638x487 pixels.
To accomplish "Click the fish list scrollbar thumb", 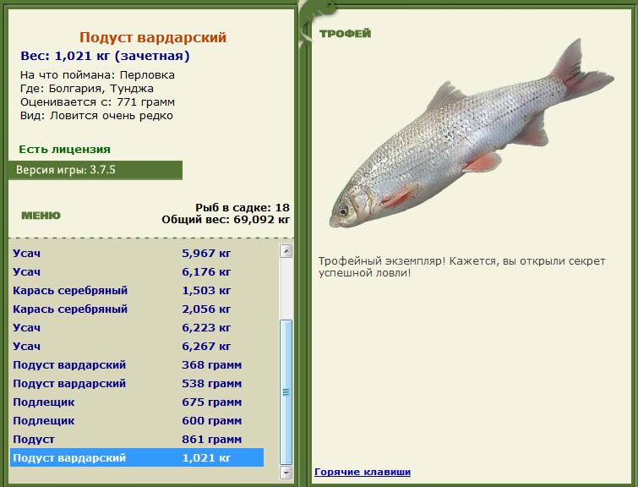I will pos(286,392).
